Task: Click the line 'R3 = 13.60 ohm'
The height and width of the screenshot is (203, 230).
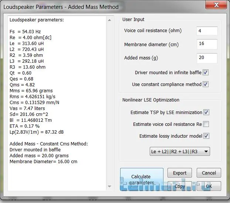Action: pyautogui.click(x=28, y=67)
